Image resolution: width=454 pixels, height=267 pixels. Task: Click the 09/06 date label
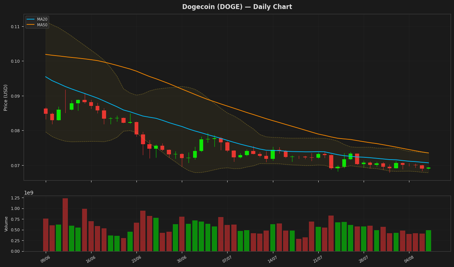pyautogui.click(x=45, y=259)
